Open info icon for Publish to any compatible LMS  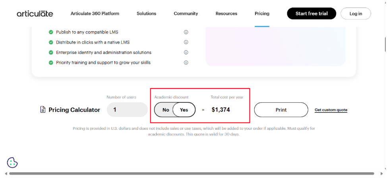tap(186, 32)
